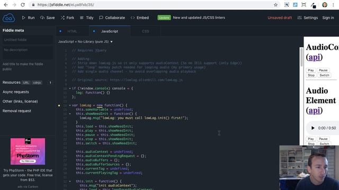Open fiddle Settings
The height and width of the screenshot is (190, 339).
pos(307,17)
